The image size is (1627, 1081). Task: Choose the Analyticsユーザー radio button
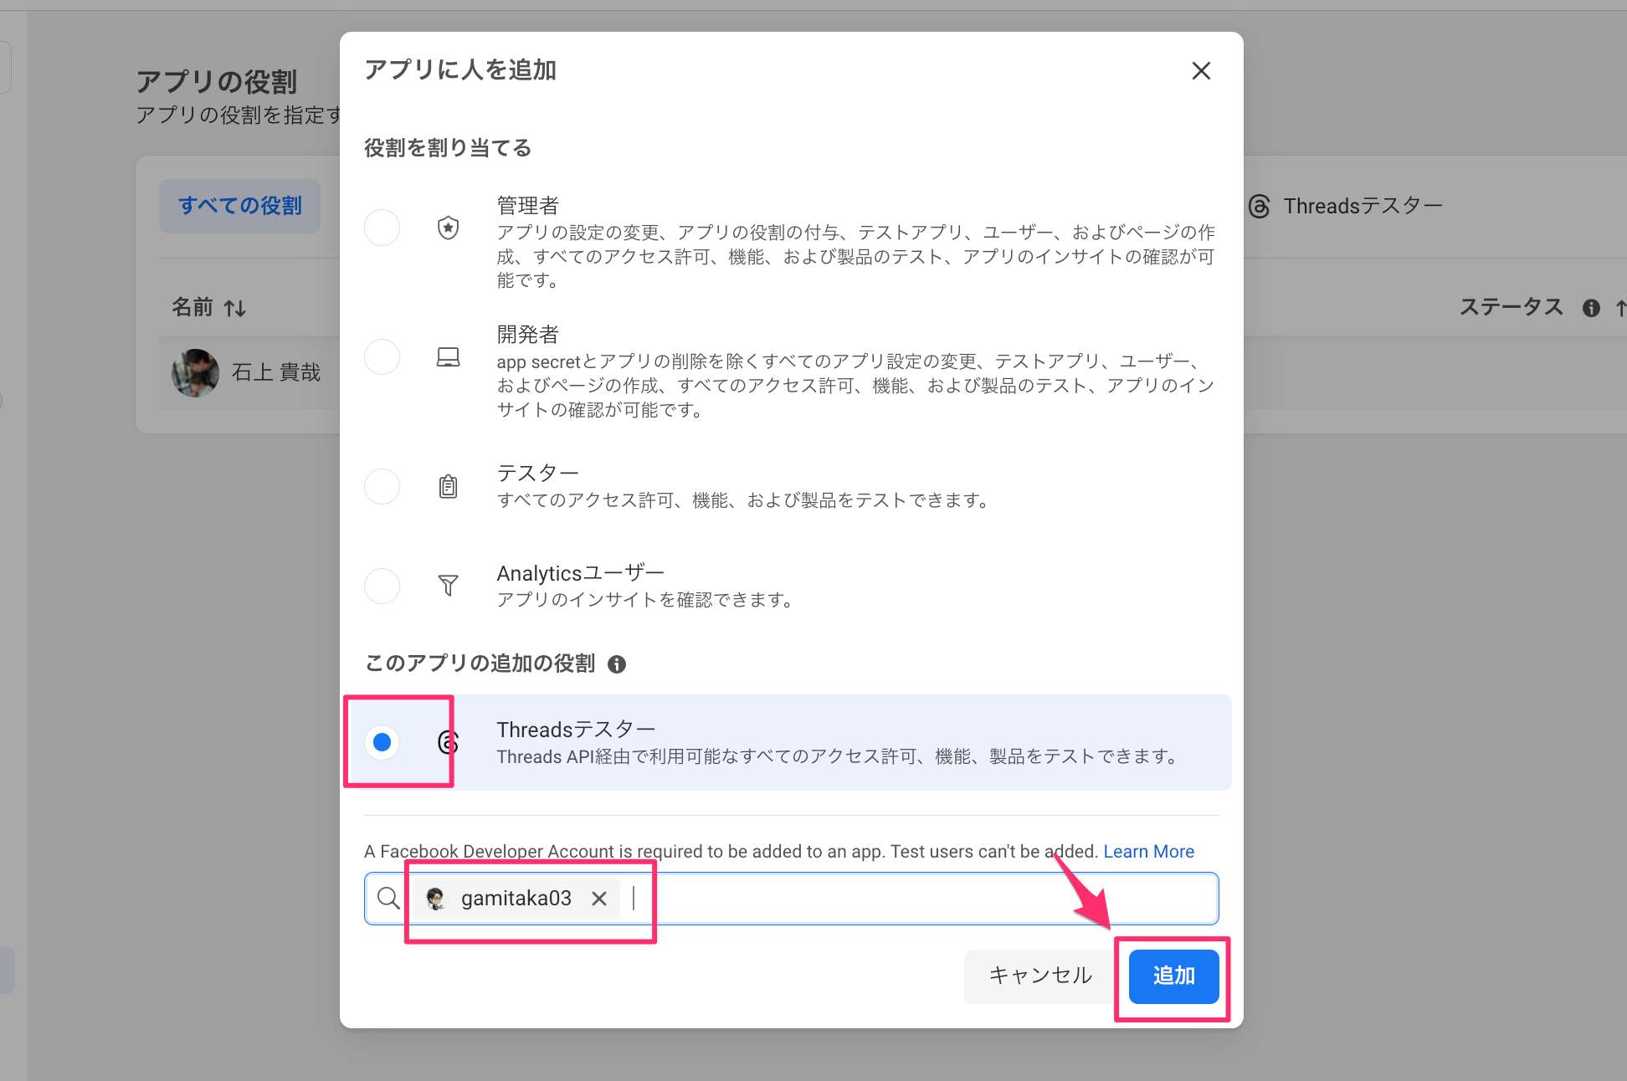[382, 585]
